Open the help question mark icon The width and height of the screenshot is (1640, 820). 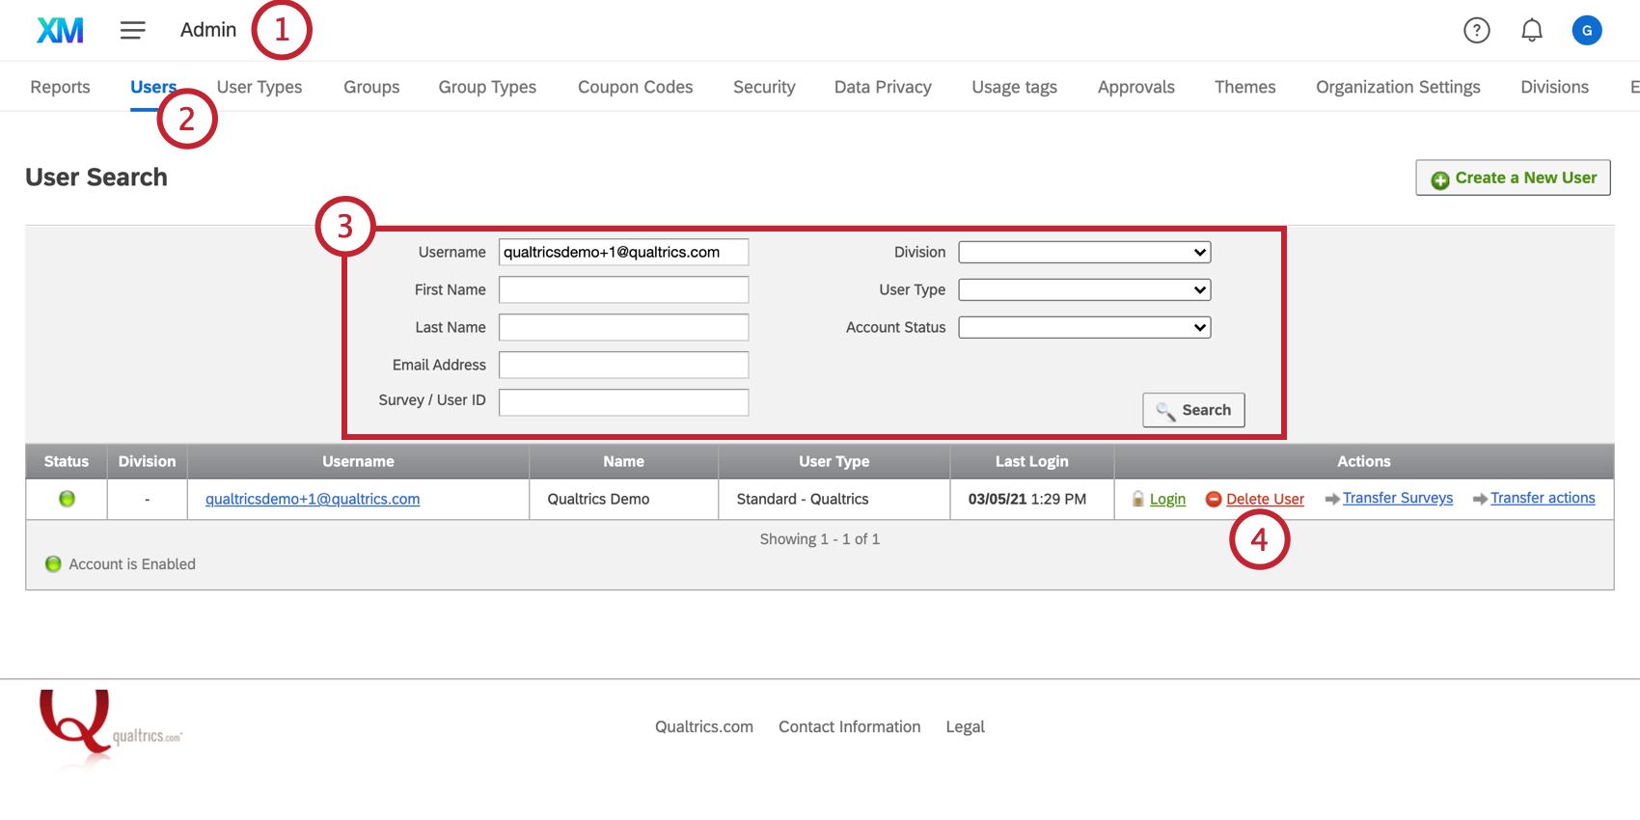tap(1476, 31)
